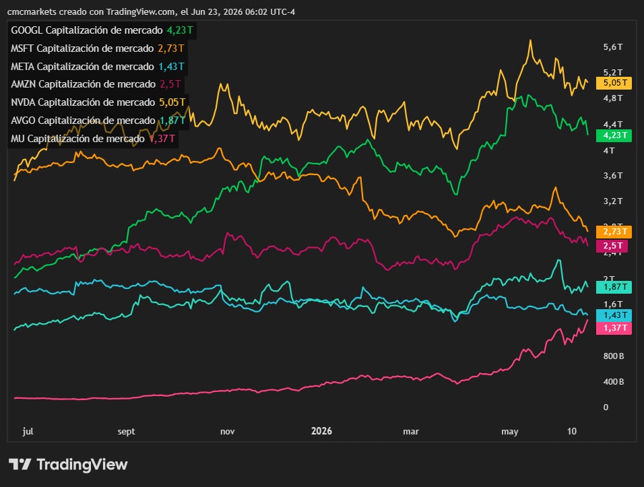Select the META Capitalización de mercado legend

pyautogui.click(x=97, y=67)
